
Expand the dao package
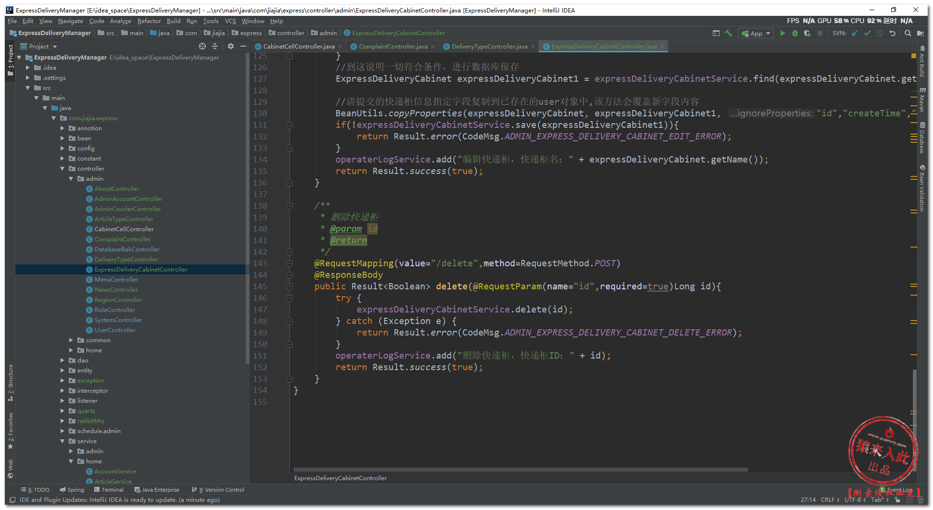click(x=62, y=361)
